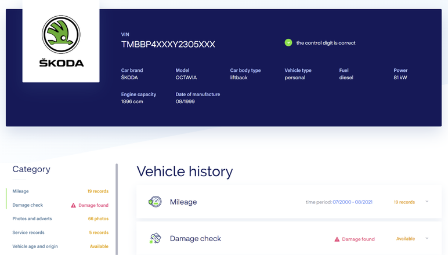This screenshot has width=448, height=255.
Task: Expand the Damage check section chevron
Action: click(427, 238)
